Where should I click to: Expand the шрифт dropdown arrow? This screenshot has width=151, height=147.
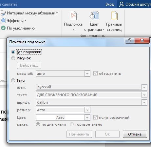tap(144, 102)
